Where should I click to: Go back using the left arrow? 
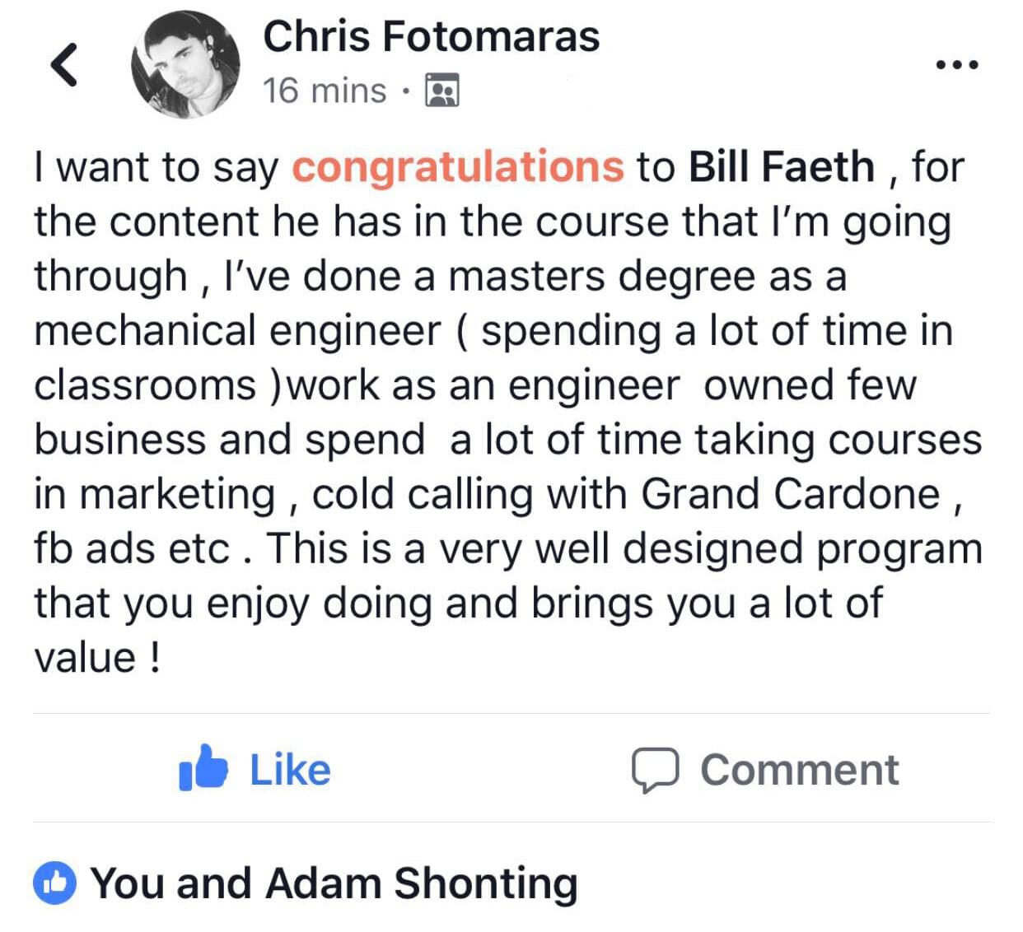coord(64,64)
